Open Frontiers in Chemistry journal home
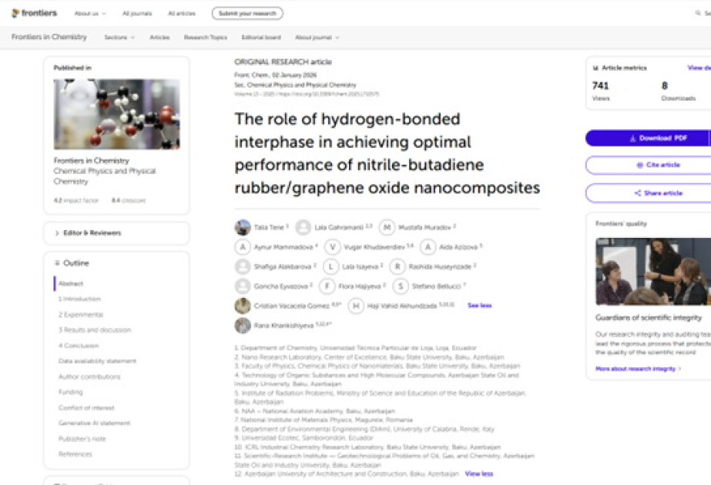 coord(49,37)
